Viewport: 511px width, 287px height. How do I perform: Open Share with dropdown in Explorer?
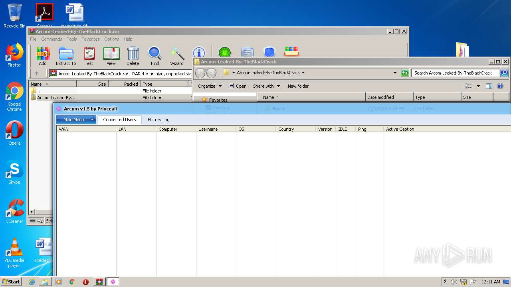(x=266, y=86)
